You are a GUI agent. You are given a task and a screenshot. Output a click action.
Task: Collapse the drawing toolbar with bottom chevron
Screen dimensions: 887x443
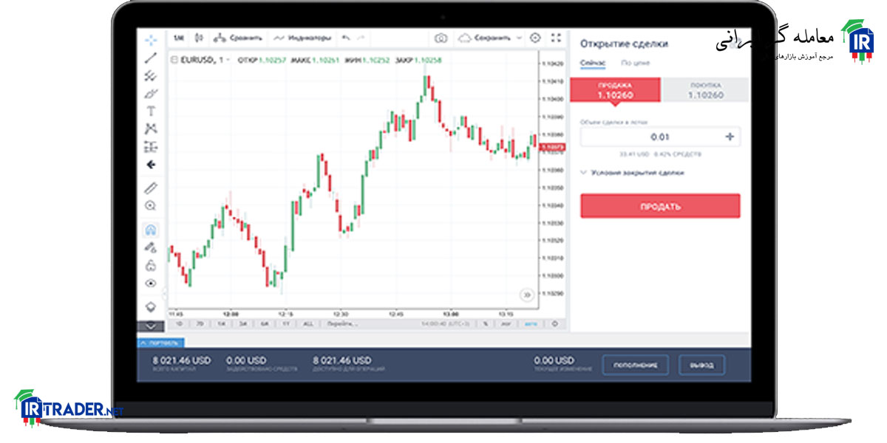(151, 326)
